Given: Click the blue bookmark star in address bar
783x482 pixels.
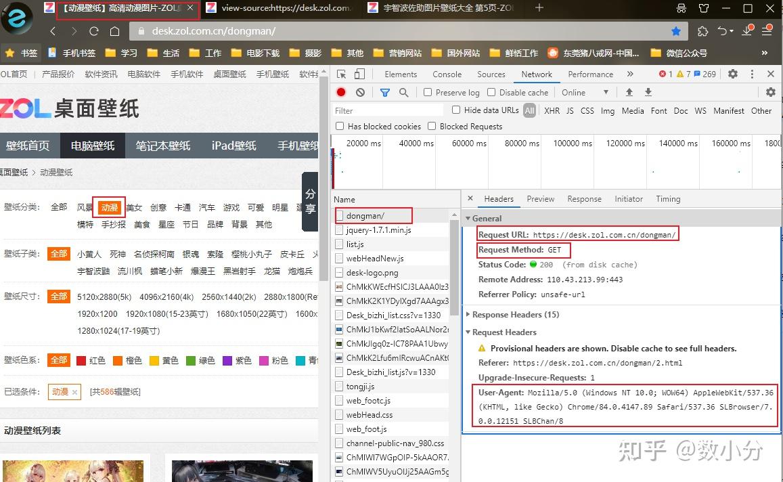Looking at the screenshot, I should point(676,31).
